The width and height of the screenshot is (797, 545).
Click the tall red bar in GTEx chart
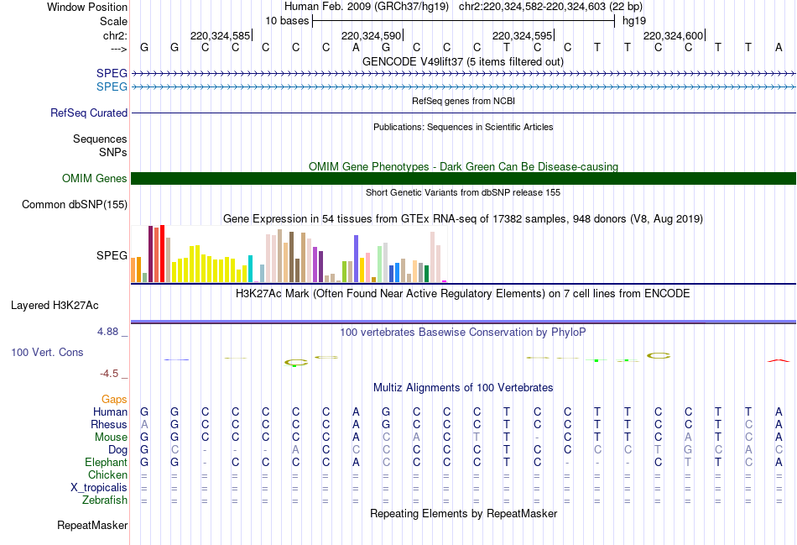[162, 254]
